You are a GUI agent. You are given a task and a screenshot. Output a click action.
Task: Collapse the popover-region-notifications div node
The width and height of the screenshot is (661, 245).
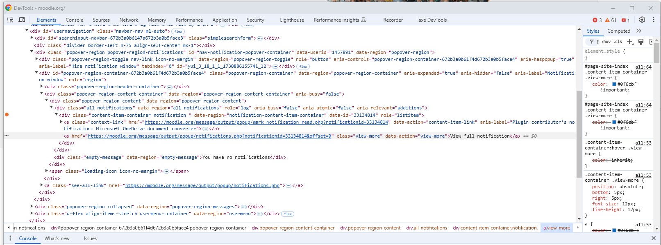(x=32, y=52)
